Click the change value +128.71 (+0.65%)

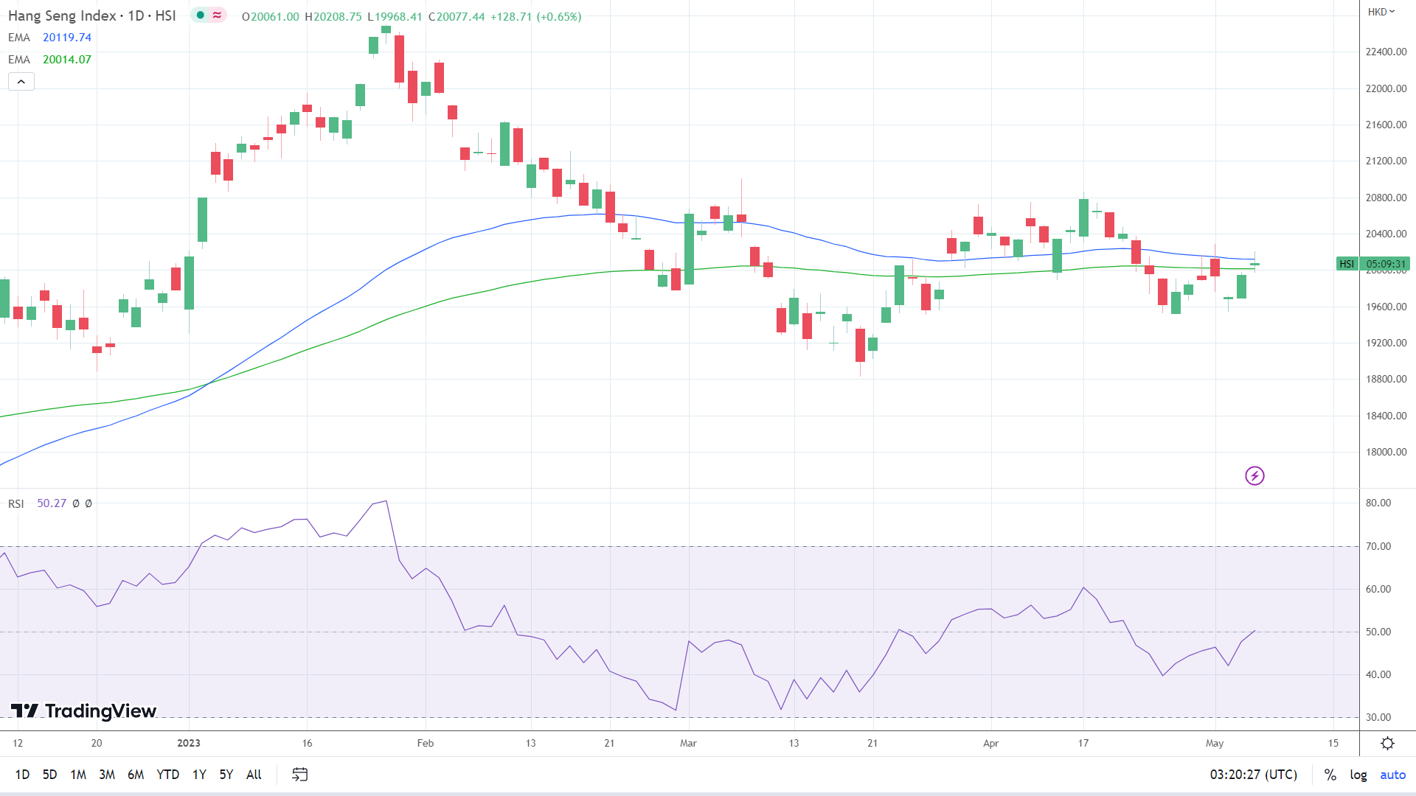point(536,16)
